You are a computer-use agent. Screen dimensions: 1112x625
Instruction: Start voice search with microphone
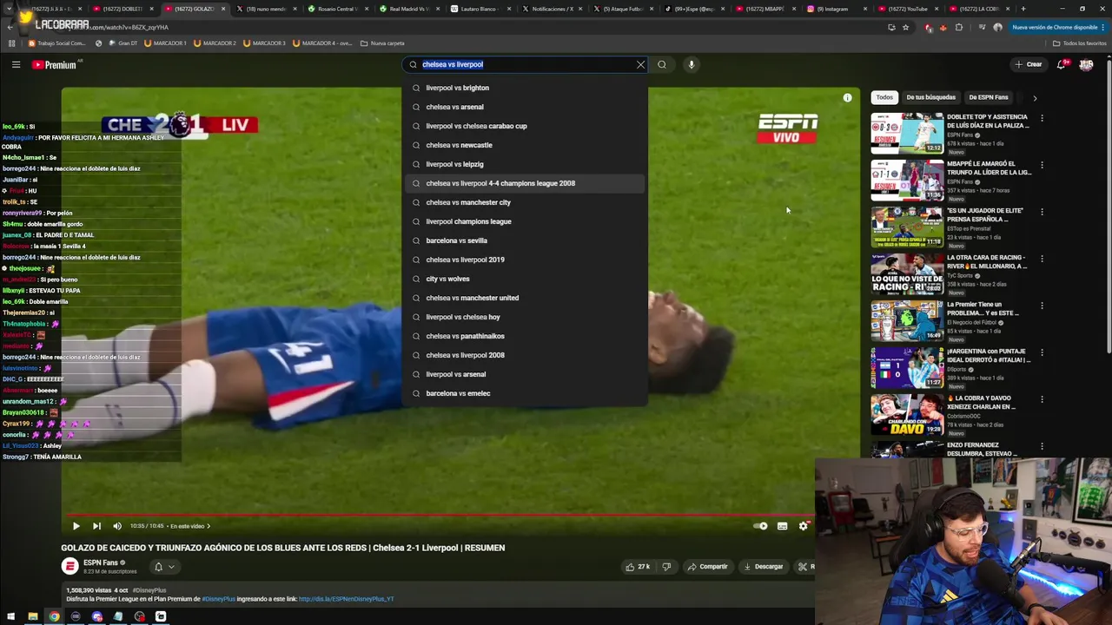[x=692, y=64]
